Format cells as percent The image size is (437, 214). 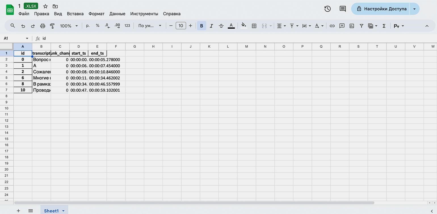[98, 26]
